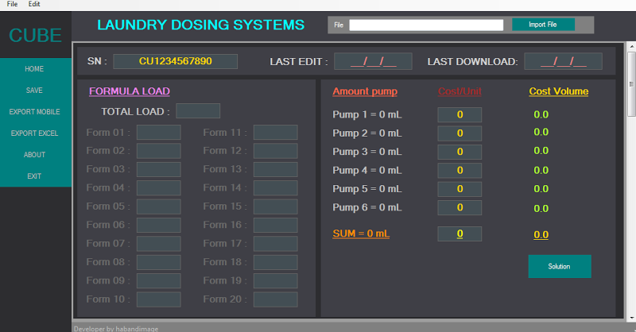Go to HOME in sidebar
The height and width of the screenshot is (332, 636).
[34, 69]
